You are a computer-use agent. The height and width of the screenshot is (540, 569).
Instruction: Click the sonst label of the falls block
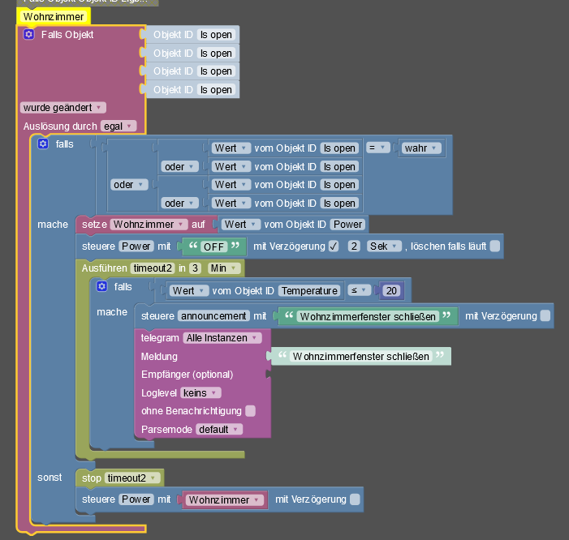(x=50, y=478)
